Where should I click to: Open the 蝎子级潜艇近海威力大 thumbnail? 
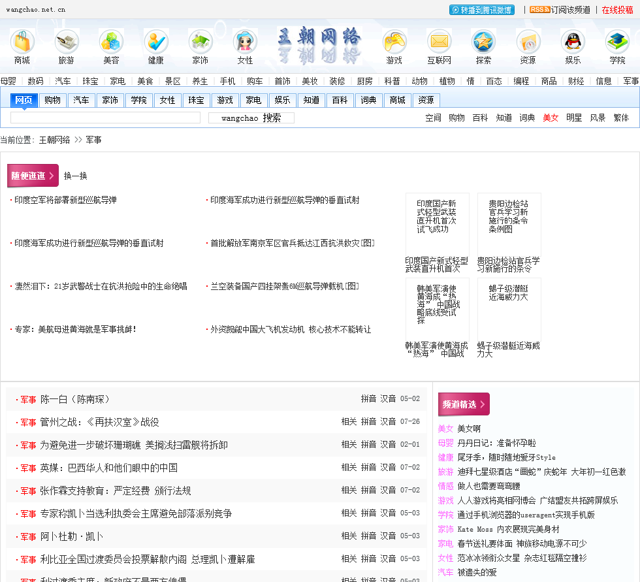tap(509, 310)
